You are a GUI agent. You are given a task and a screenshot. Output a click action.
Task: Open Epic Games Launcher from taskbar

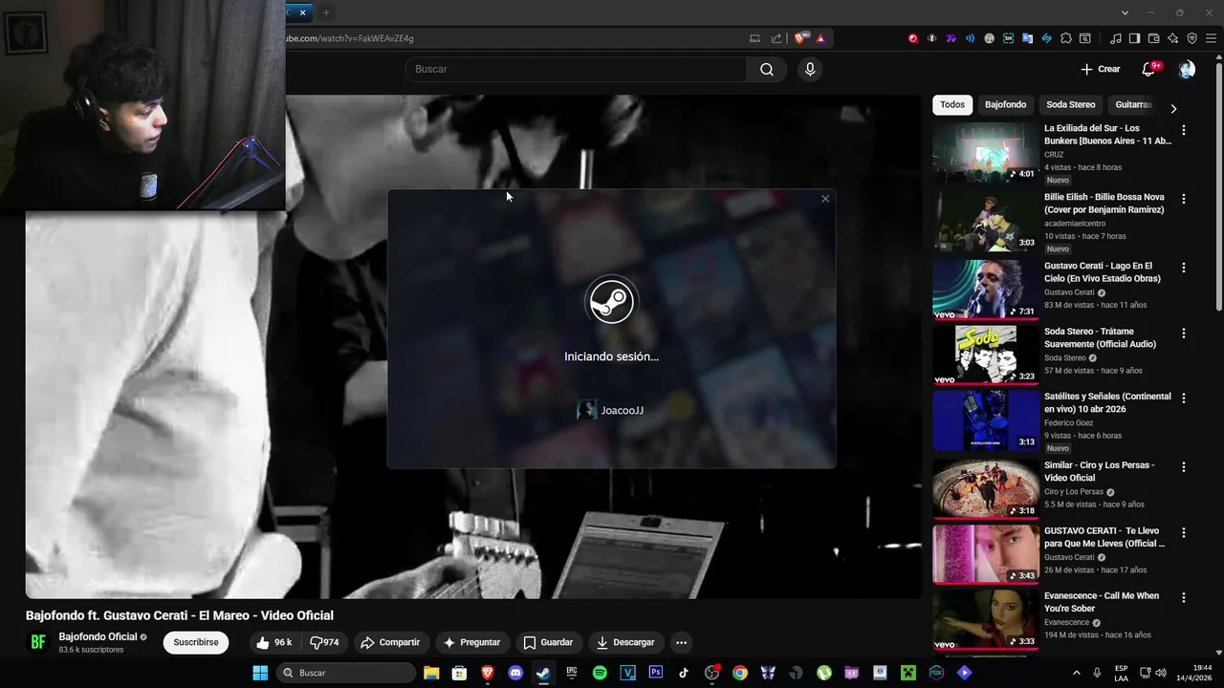click(572, 673)
